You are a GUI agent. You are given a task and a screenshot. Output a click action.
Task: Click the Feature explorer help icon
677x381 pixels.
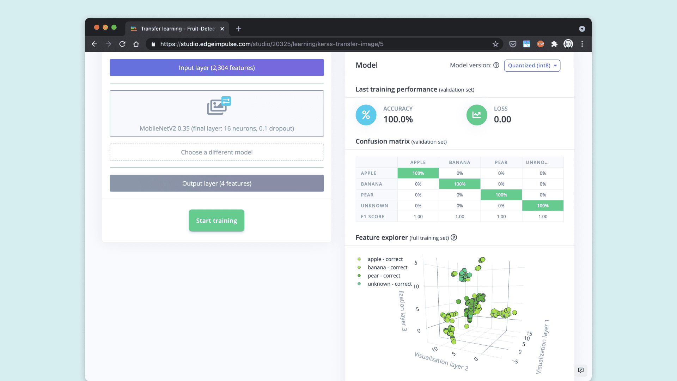[454, 238]
